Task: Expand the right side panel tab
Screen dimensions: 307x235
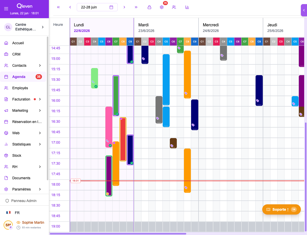Action: coord(304,10)
